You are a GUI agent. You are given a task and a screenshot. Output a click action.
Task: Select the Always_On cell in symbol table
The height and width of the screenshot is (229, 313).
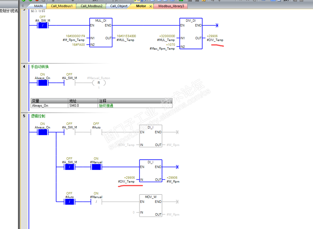(x=49, y=106)
